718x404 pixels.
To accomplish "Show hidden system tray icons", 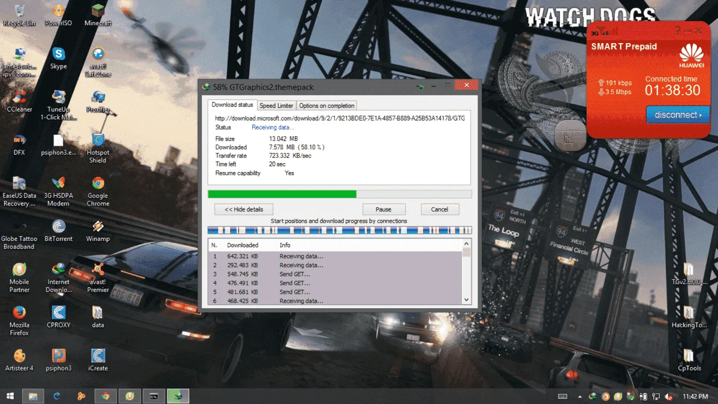I will (580, 396).
